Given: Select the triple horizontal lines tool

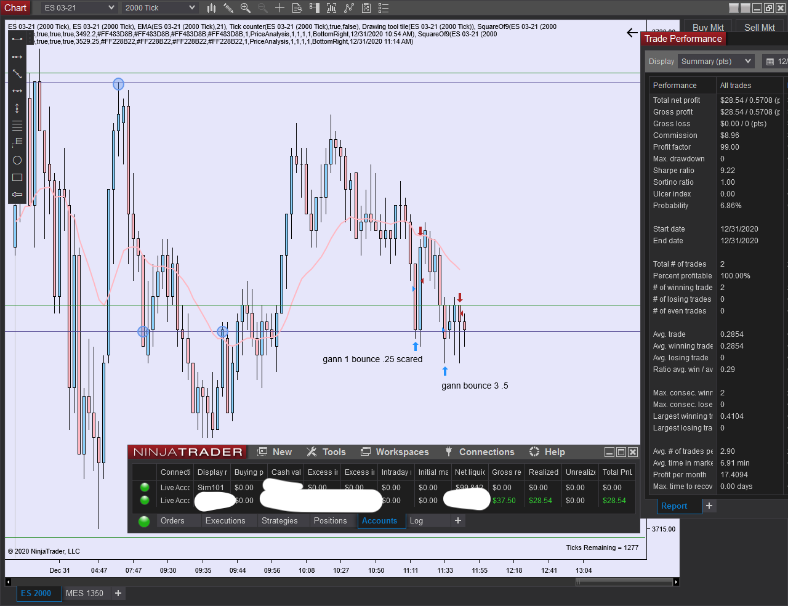Looking at the screenshot, I should tap(17, 126).
